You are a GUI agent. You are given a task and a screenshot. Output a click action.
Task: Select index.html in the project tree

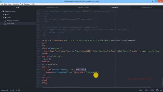tap(10, 24)
